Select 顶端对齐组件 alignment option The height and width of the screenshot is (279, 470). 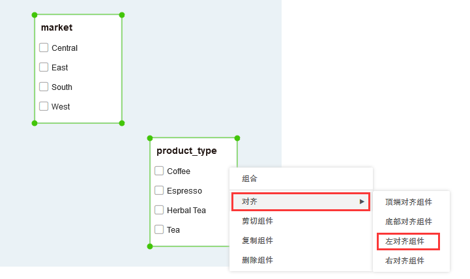[x=408, y=202]
